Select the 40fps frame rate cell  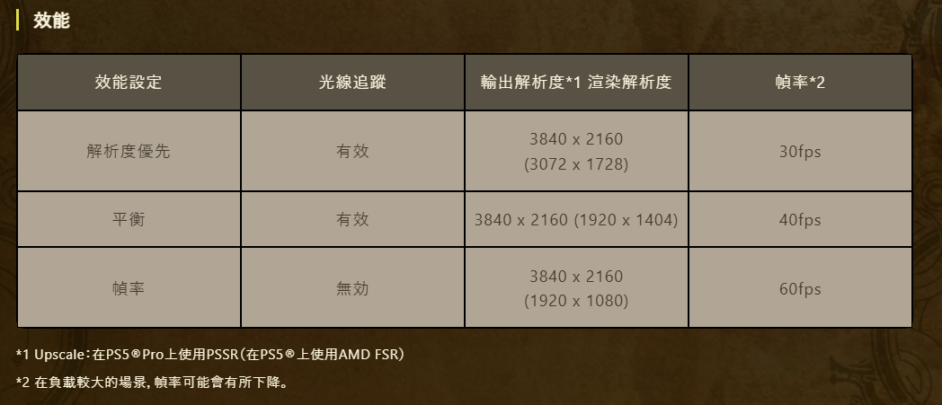pyautogui.click(x=800, y=219)
